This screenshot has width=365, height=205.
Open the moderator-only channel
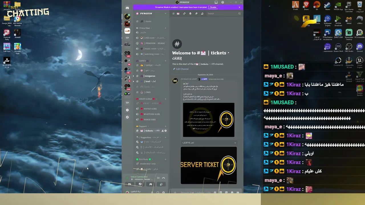tap(151, 164)
